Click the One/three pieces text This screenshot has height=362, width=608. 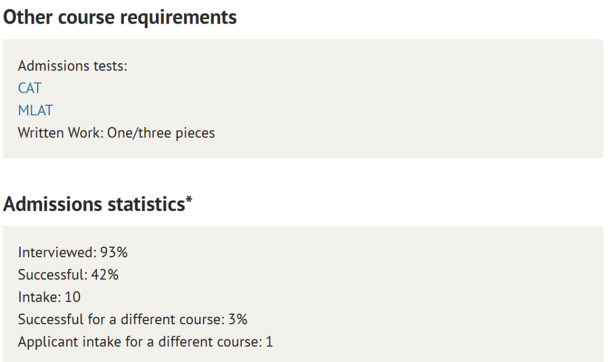[x=161, y=133]
